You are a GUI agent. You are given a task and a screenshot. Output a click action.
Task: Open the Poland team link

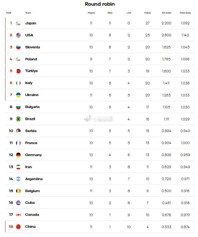click(x=31, y=59)
